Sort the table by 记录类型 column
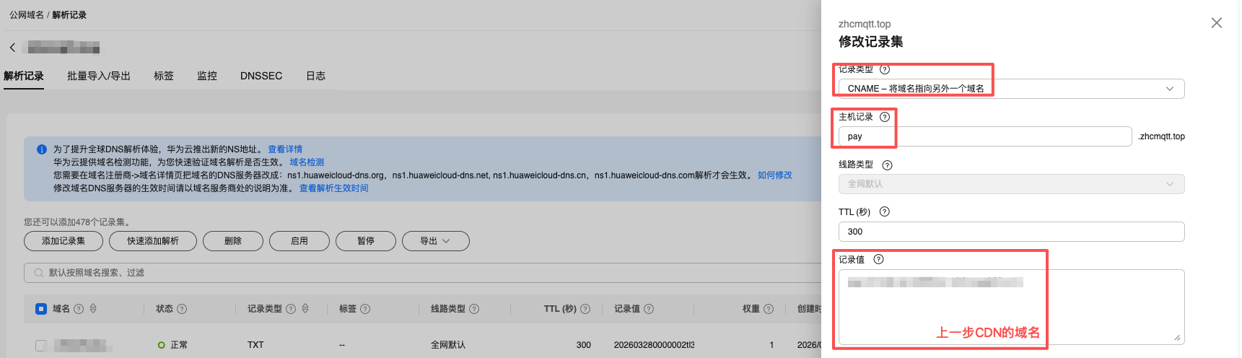This screenshot has height=358, width=1242. click(x=305, y=309)
